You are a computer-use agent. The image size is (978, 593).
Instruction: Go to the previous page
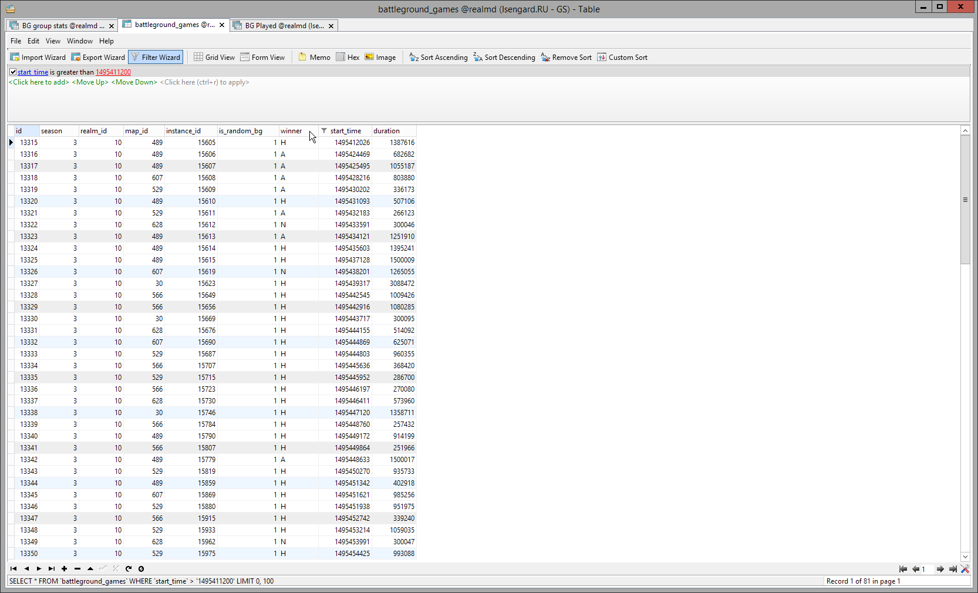[916, 569]
